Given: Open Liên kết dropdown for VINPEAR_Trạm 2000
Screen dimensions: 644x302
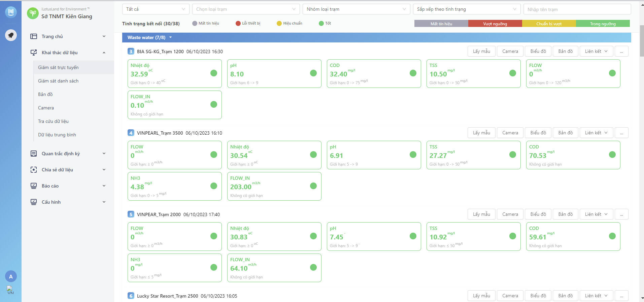Looking at the screenshot, I should [596, 214].
